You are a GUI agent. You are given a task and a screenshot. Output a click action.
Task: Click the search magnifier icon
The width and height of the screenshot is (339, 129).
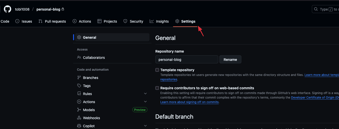316,9
